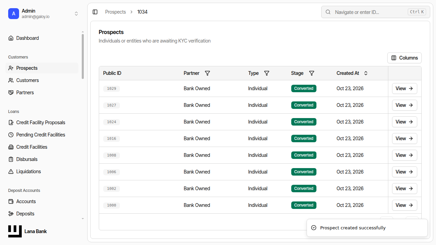
Task: Click public ID 1029 cell
Action: click(111, 88)
